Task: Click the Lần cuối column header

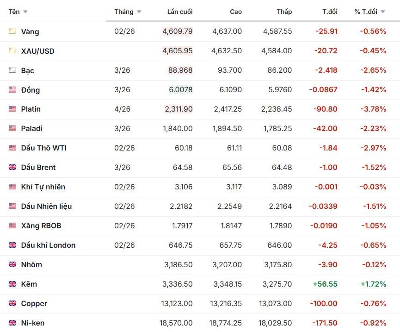Action: (180, 12)
